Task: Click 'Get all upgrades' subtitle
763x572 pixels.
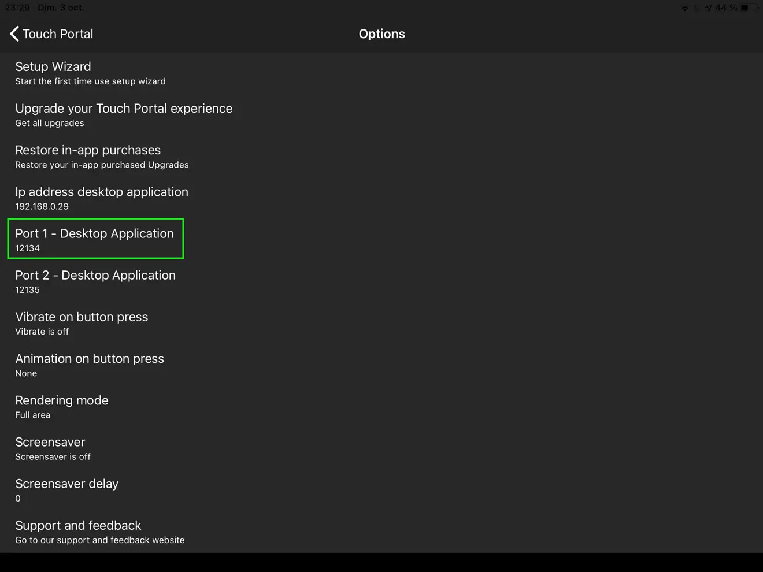Action: (49, 123)
